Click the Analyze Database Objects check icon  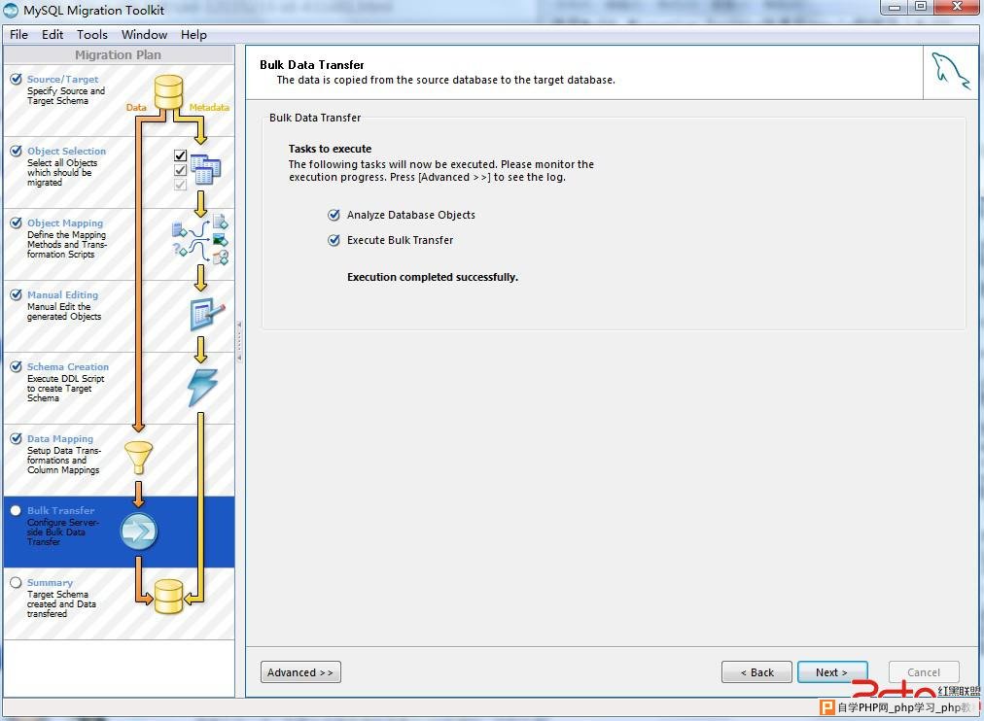pos(334,215)
